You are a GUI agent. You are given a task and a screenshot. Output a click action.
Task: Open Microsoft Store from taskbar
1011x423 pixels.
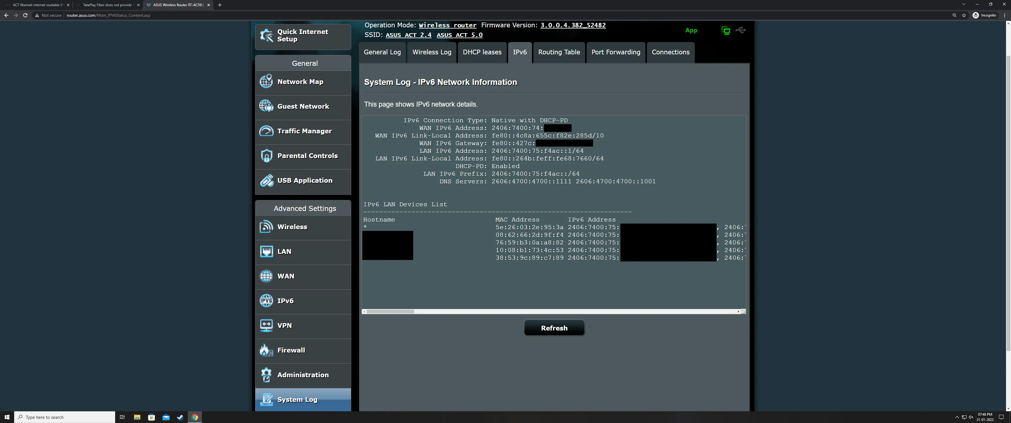[151, 417]
